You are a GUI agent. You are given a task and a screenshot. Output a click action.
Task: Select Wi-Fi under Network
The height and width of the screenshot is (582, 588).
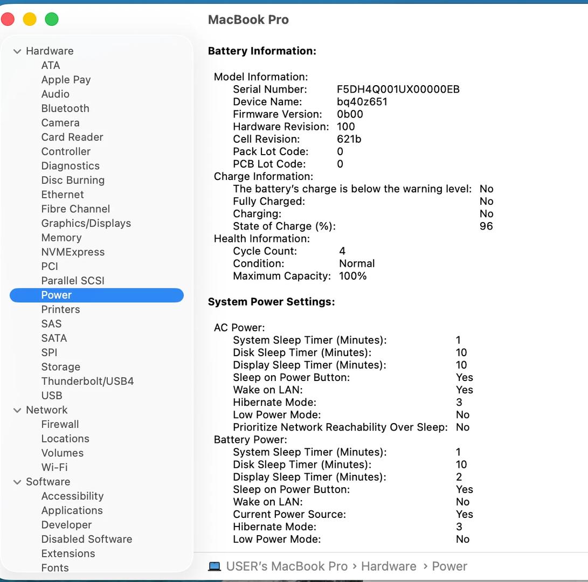[x=54, y=467]
